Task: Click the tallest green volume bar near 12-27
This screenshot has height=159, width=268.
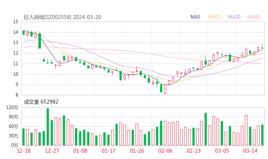Action: point(48,127)
